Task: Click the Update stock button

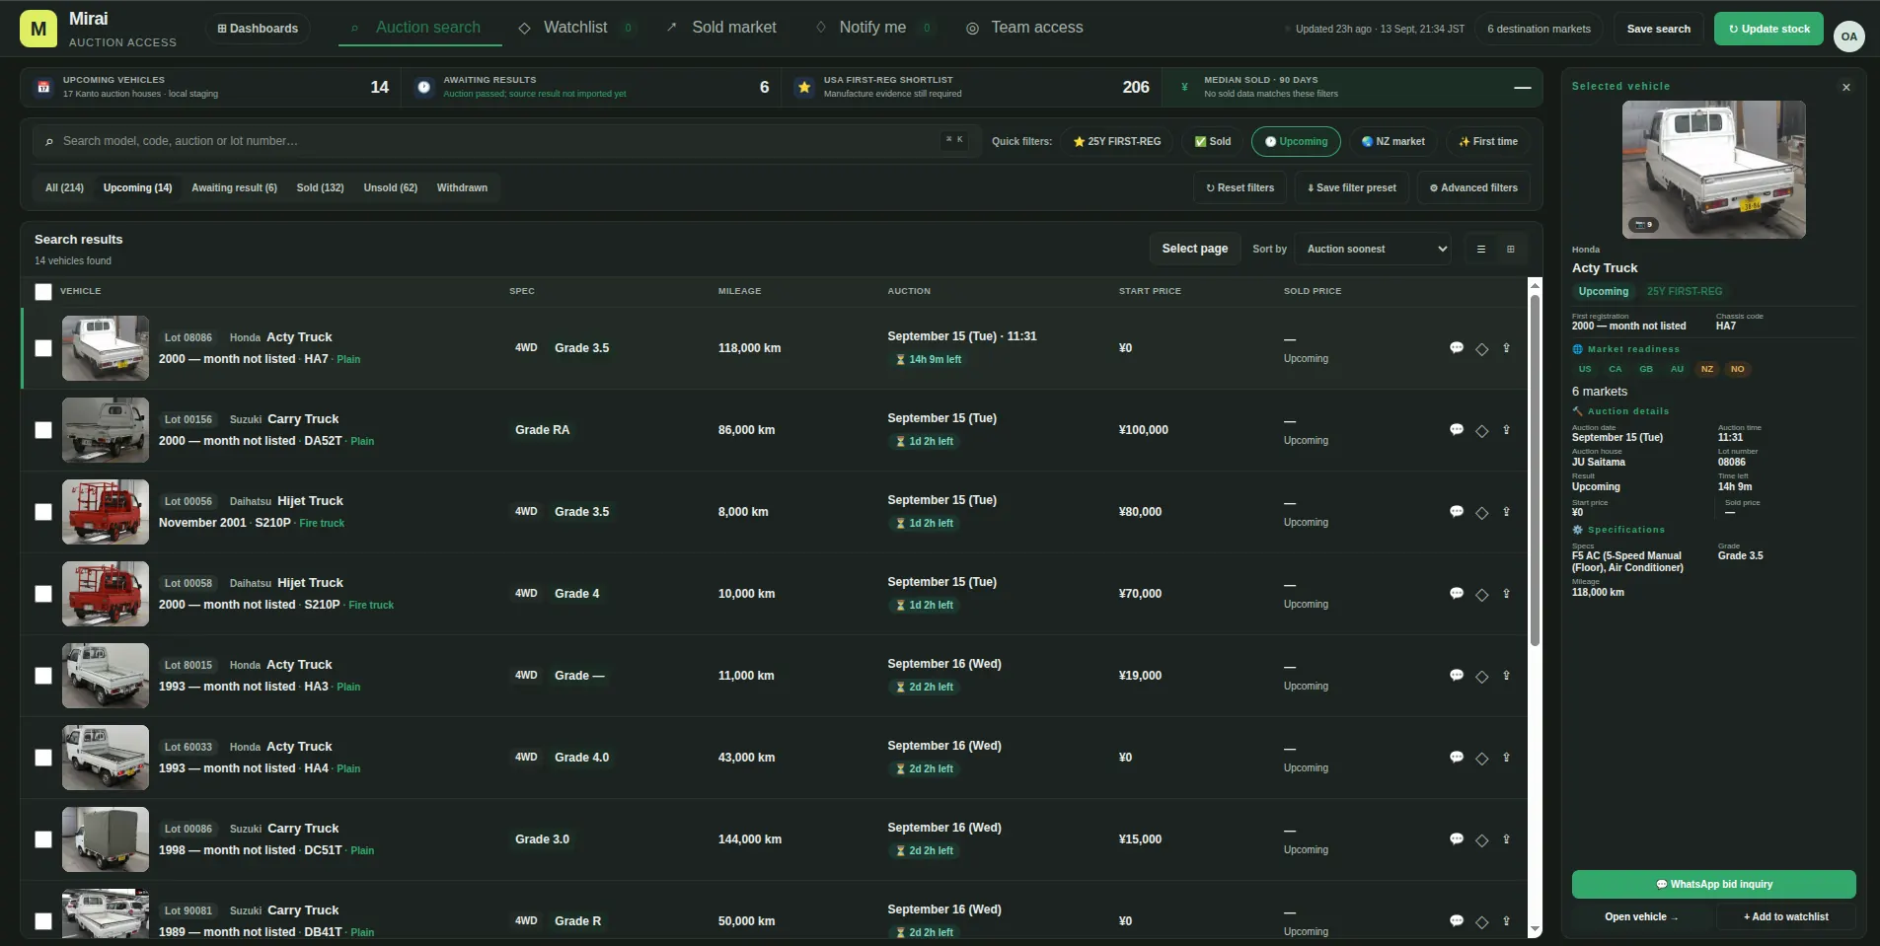Action: point(1768,29)
